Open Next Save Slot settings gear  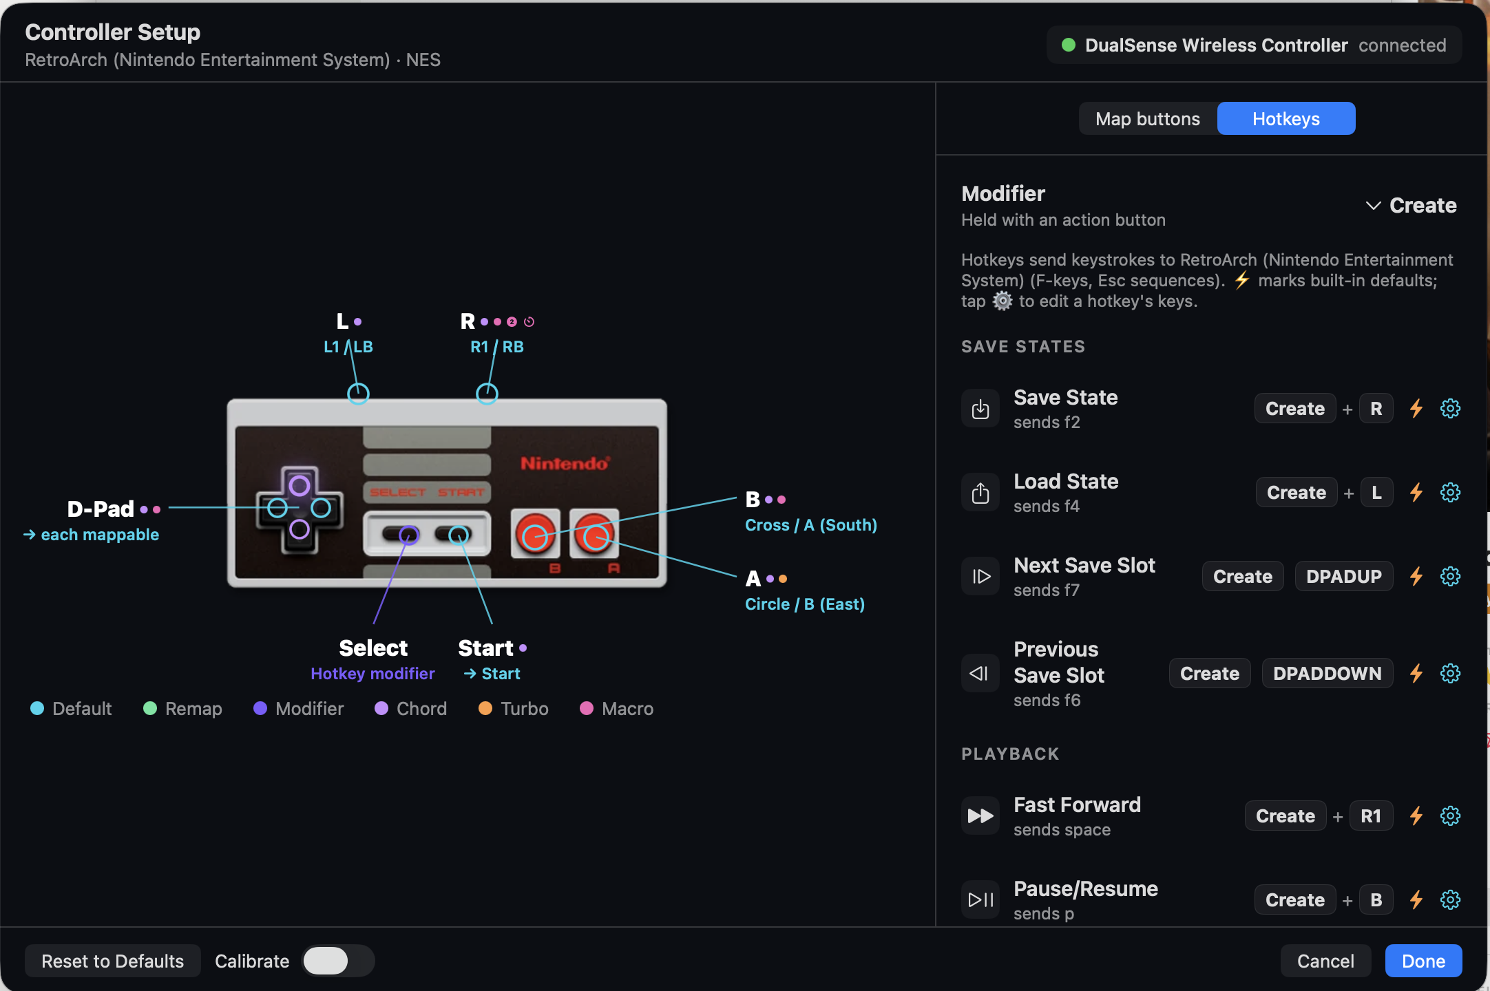pyautogui.click(x=1450, y=577)
